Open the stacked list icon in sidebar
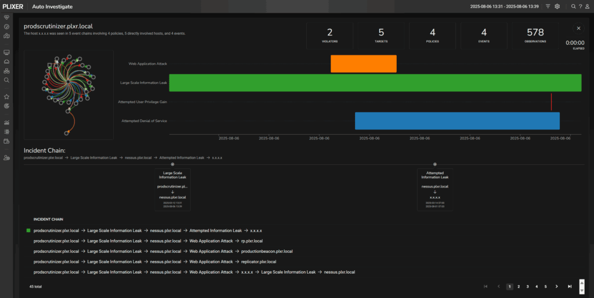 coord(6,132)
